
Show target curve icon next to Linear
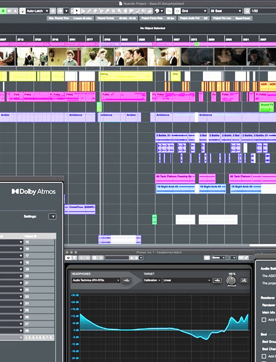point(217,280)
